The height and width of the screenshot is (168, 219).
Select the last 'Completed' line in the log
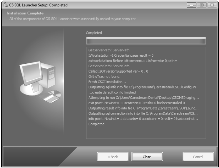(96, 124)
